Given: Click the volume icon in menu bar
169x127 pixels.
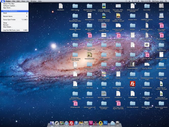Looking at the screenshot, I should (x=139, y=1).
